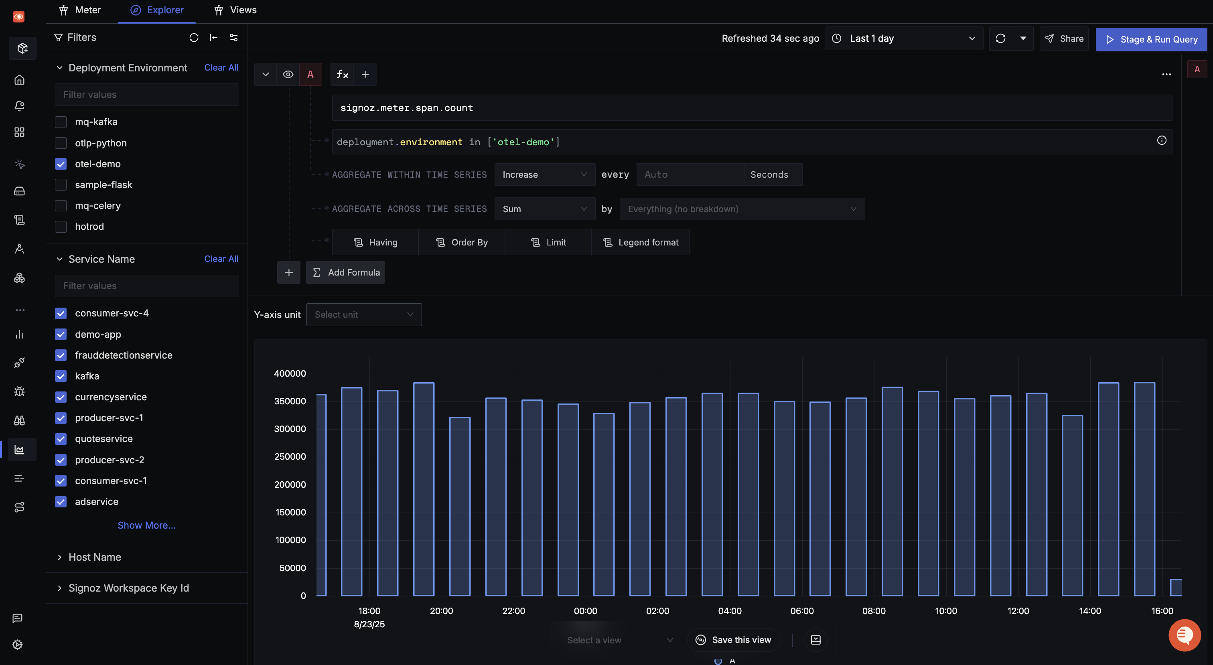Click the refresh icon next to time range

pos(1001,39)
